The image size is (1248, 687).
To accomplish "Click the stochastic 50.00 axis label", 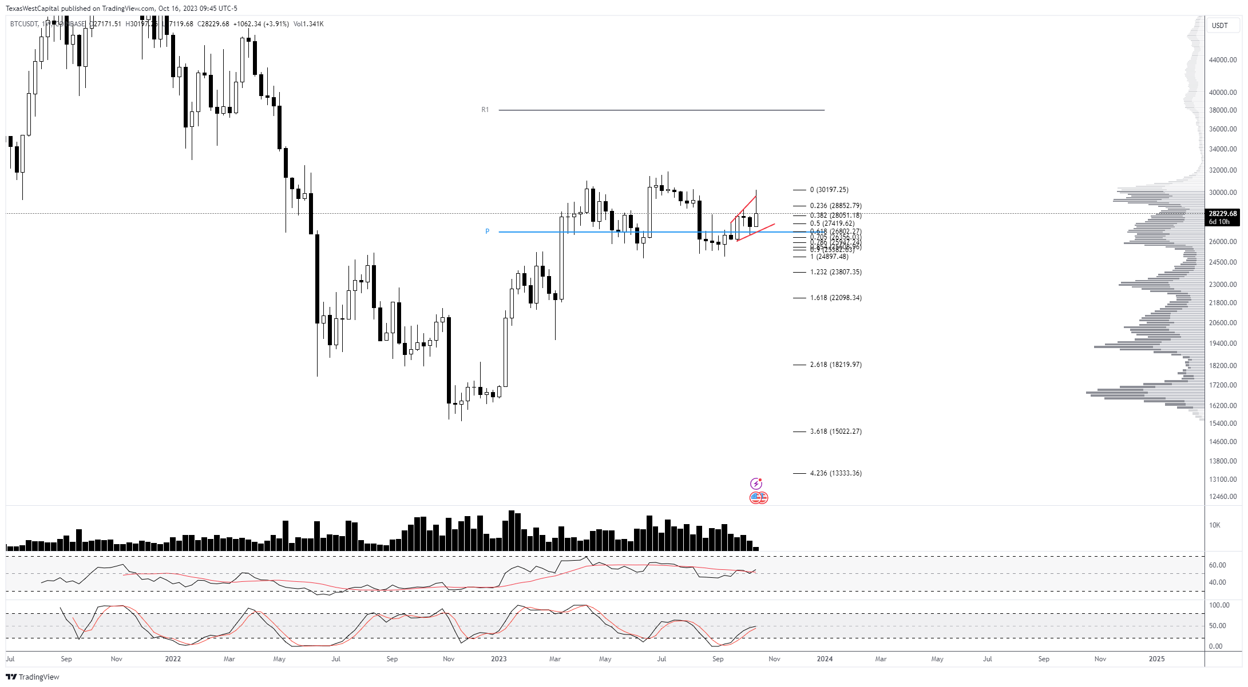I will (1217, 626).
